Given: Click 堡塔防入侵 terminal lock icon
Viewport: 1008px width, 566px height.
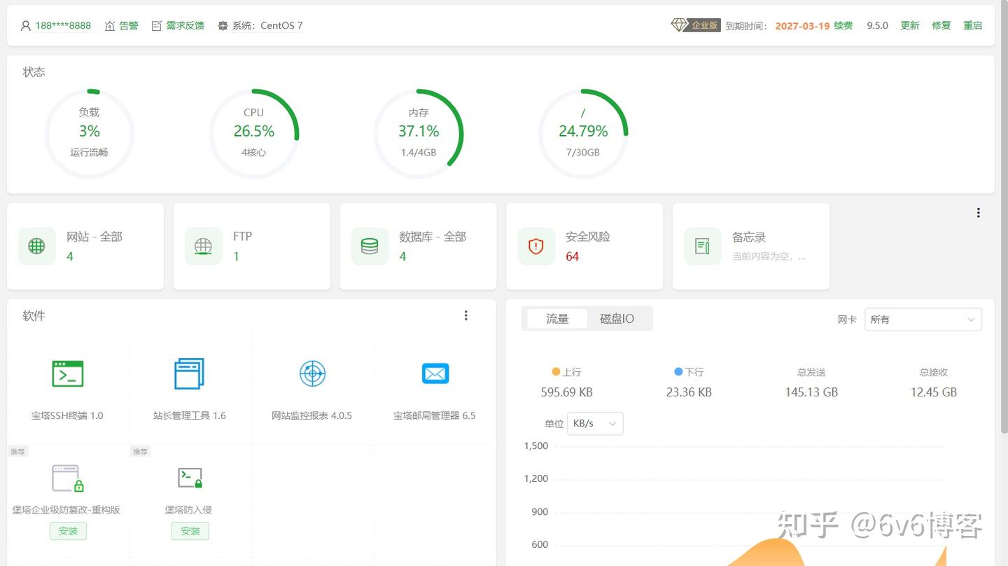Looking at the screenshot, I should [x=190, y=478].
